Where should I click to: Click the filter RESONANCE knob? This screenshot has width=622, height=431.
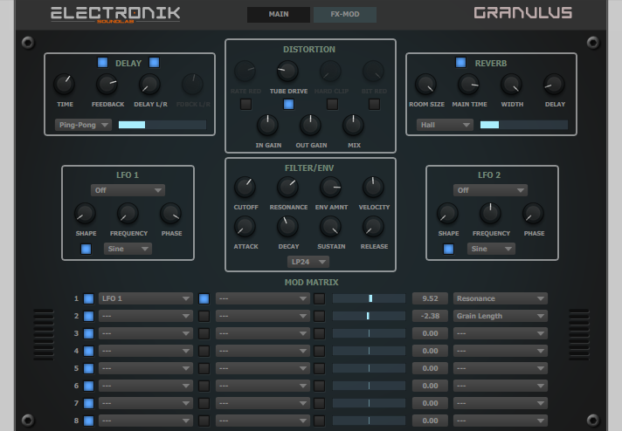pyautogui.click(x=288, y=187)
